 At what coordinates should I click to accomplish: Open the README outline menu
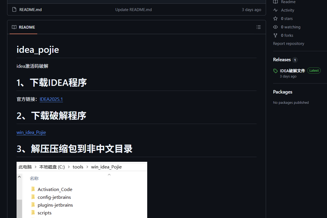click(x=258, y=27)
